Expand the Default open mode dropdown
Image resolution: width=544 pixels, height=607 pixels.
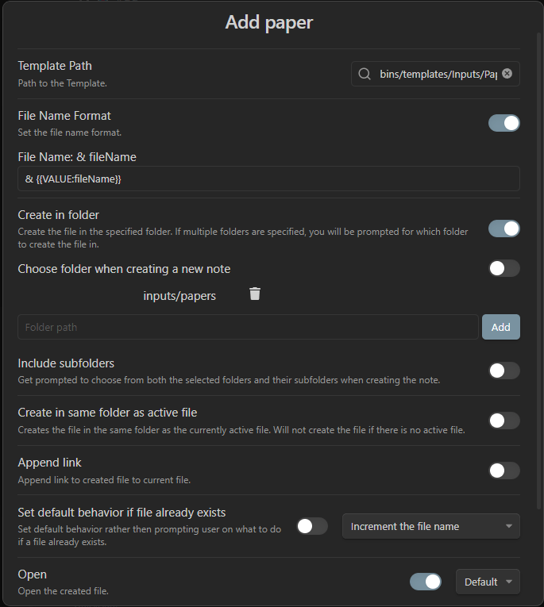pos(488,582)
